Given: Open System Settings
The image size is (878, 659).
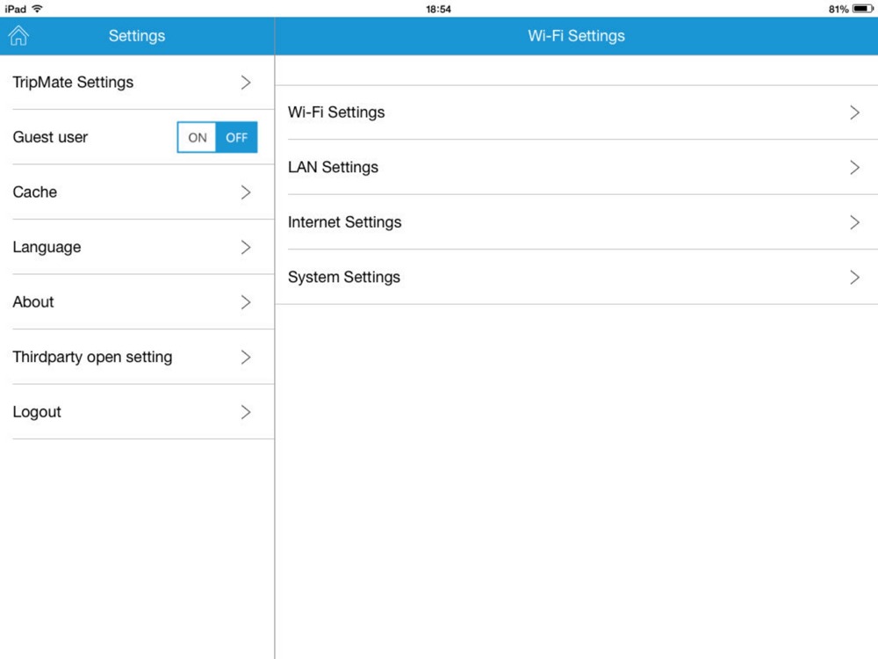Looking at the screenshot, I should 577,277.
